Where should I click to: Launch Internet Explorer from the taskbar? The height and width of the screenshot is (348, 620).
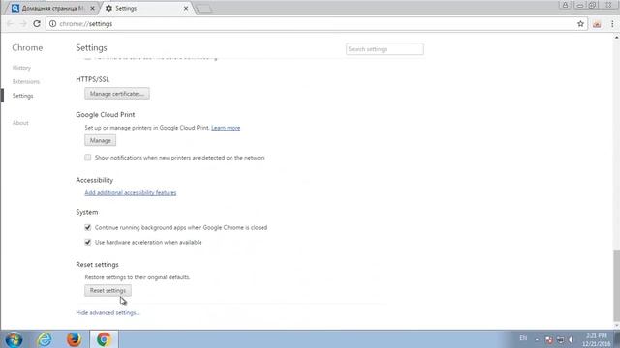pyautogui.click(x=45, y=339)
